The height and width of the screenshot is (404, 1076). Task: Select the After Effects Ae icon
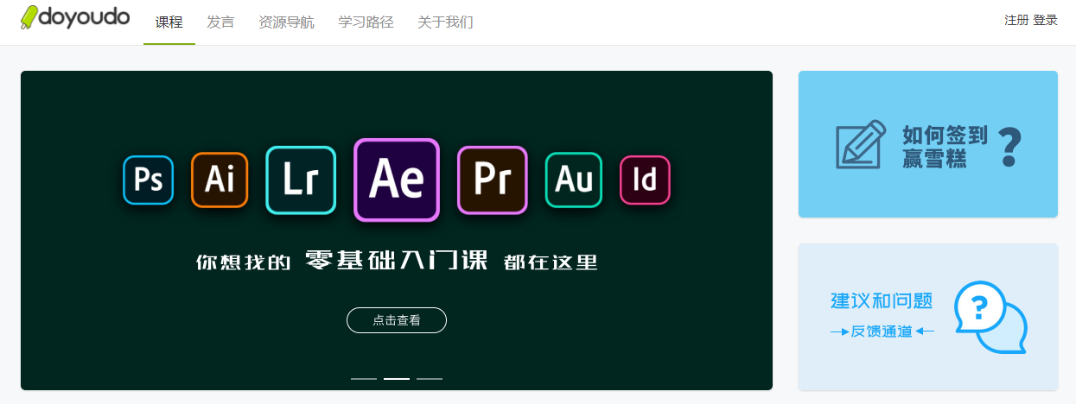[x=397, y=180]
